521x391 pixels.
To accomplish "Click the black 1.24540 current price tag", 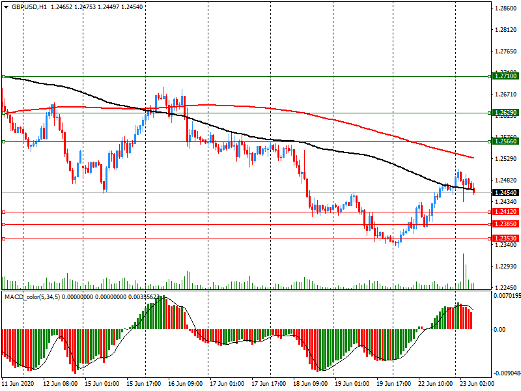I will click(x=505, y=192).
